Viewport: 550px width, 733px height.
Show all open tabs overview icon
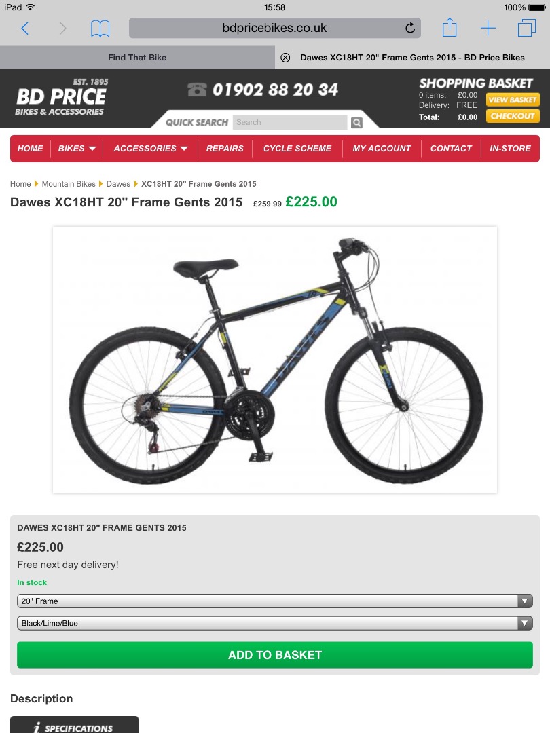coord(527,28)
